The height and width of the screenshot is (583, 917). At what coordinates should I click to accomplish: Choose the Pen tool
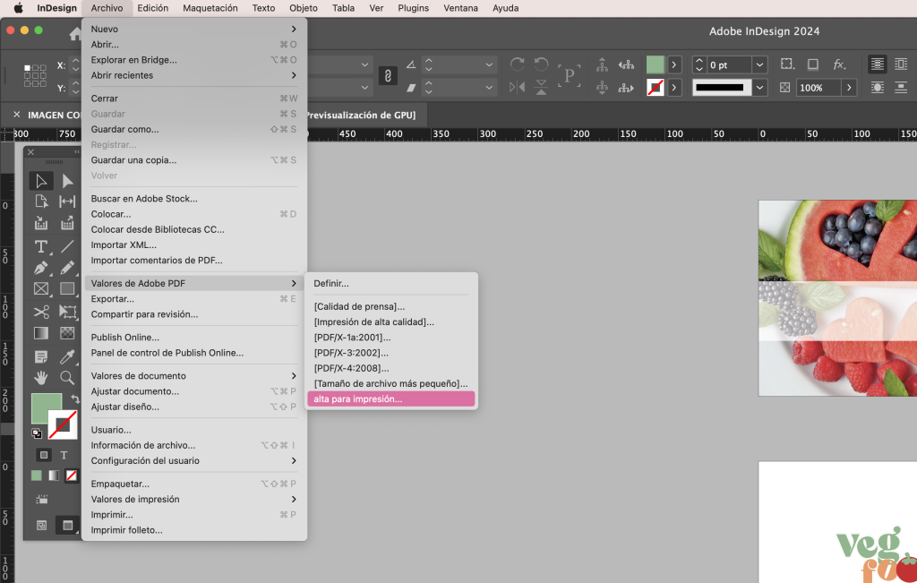pos(41,268)
